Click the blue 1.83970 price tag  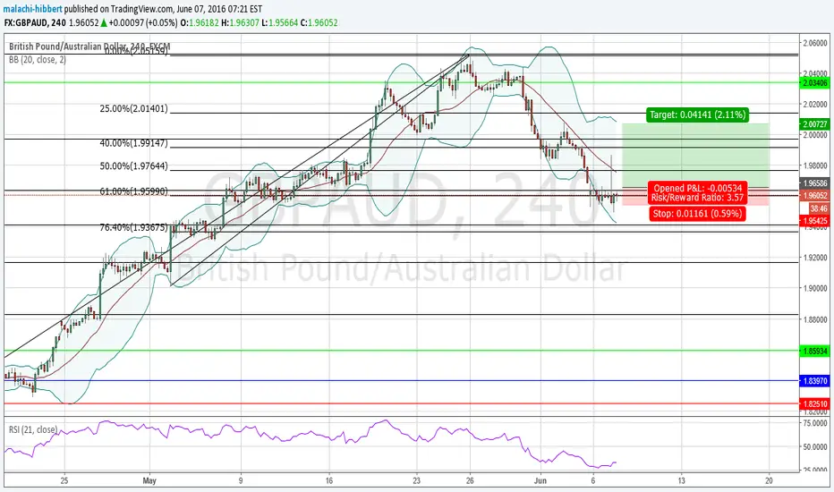(814, 381)
